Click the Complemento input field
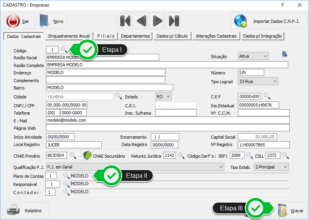 106,80
